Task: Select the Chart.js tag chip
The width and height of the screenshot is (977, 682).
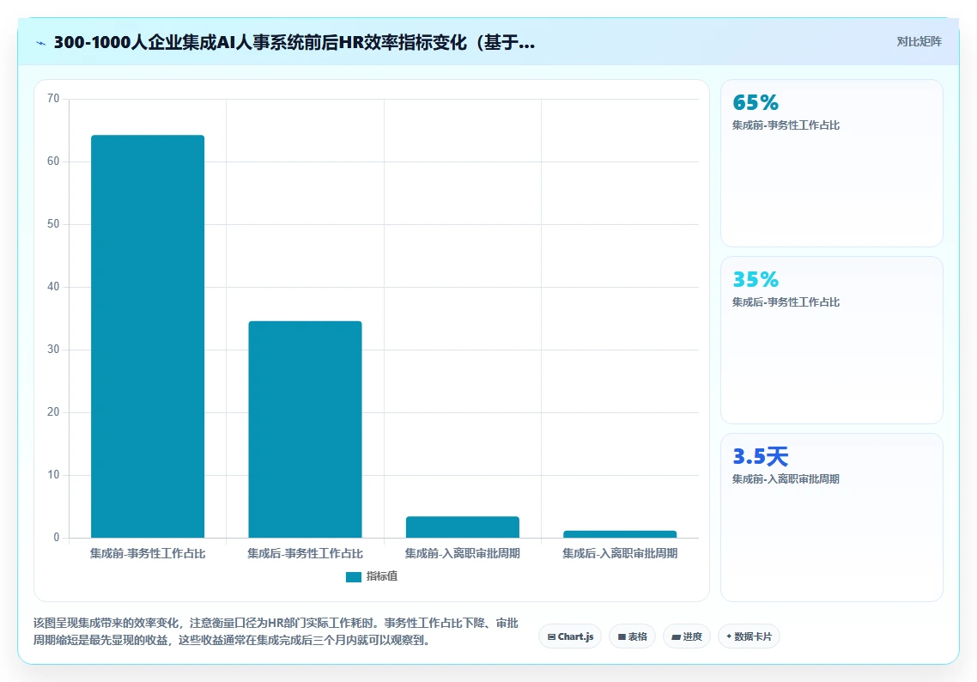Action: pyautogui.click(x=570, y=636)
